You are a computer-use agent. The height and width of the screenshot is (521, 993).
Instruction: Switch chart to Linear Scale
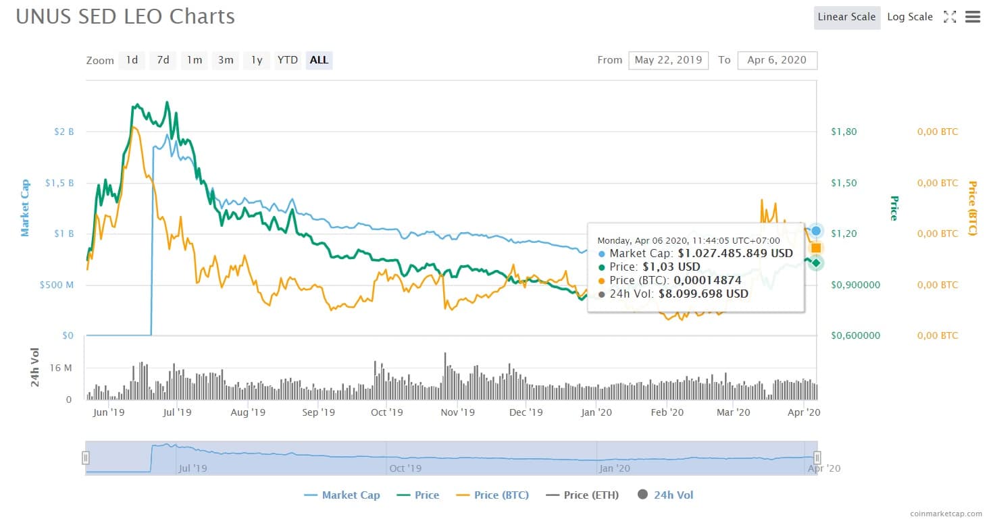pos(846,17)
